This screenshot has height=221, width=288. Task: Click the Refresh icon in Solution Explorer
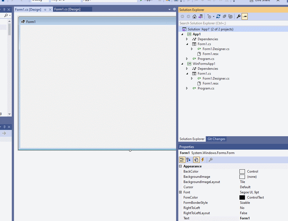[218, 16]
